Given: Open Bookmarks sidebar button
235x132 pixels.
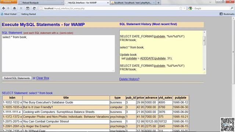Looking at the screenshot, I should (227, 14).
